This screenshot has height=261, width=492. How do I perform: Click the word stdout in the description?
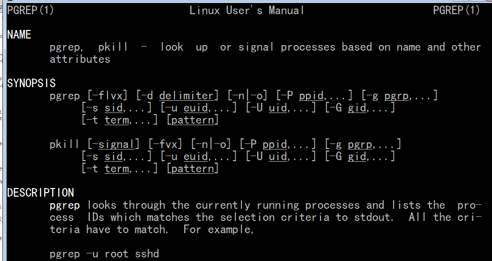point(373,217)
